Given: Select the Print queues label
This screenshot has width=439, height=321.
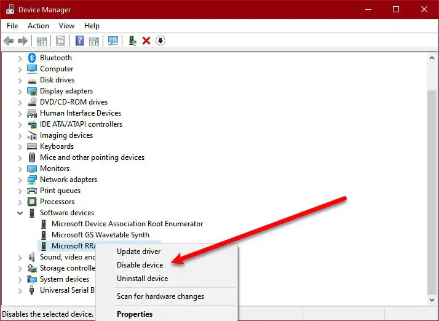Looking at the screenshot, I should tap(60, 191).
